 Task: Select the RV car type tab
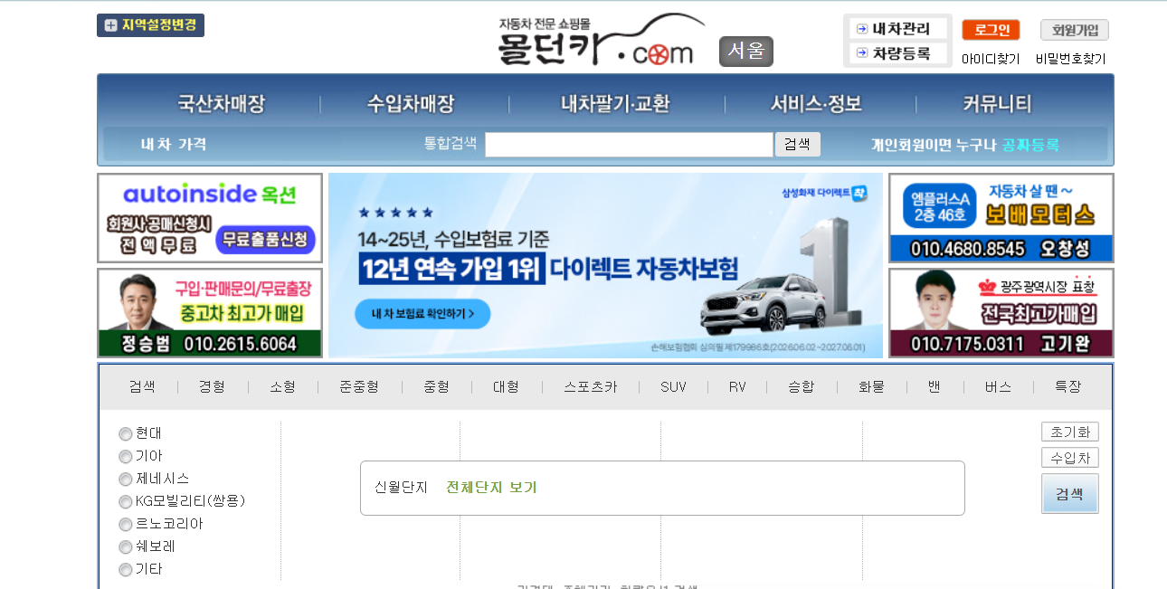[x=737, y=386]
